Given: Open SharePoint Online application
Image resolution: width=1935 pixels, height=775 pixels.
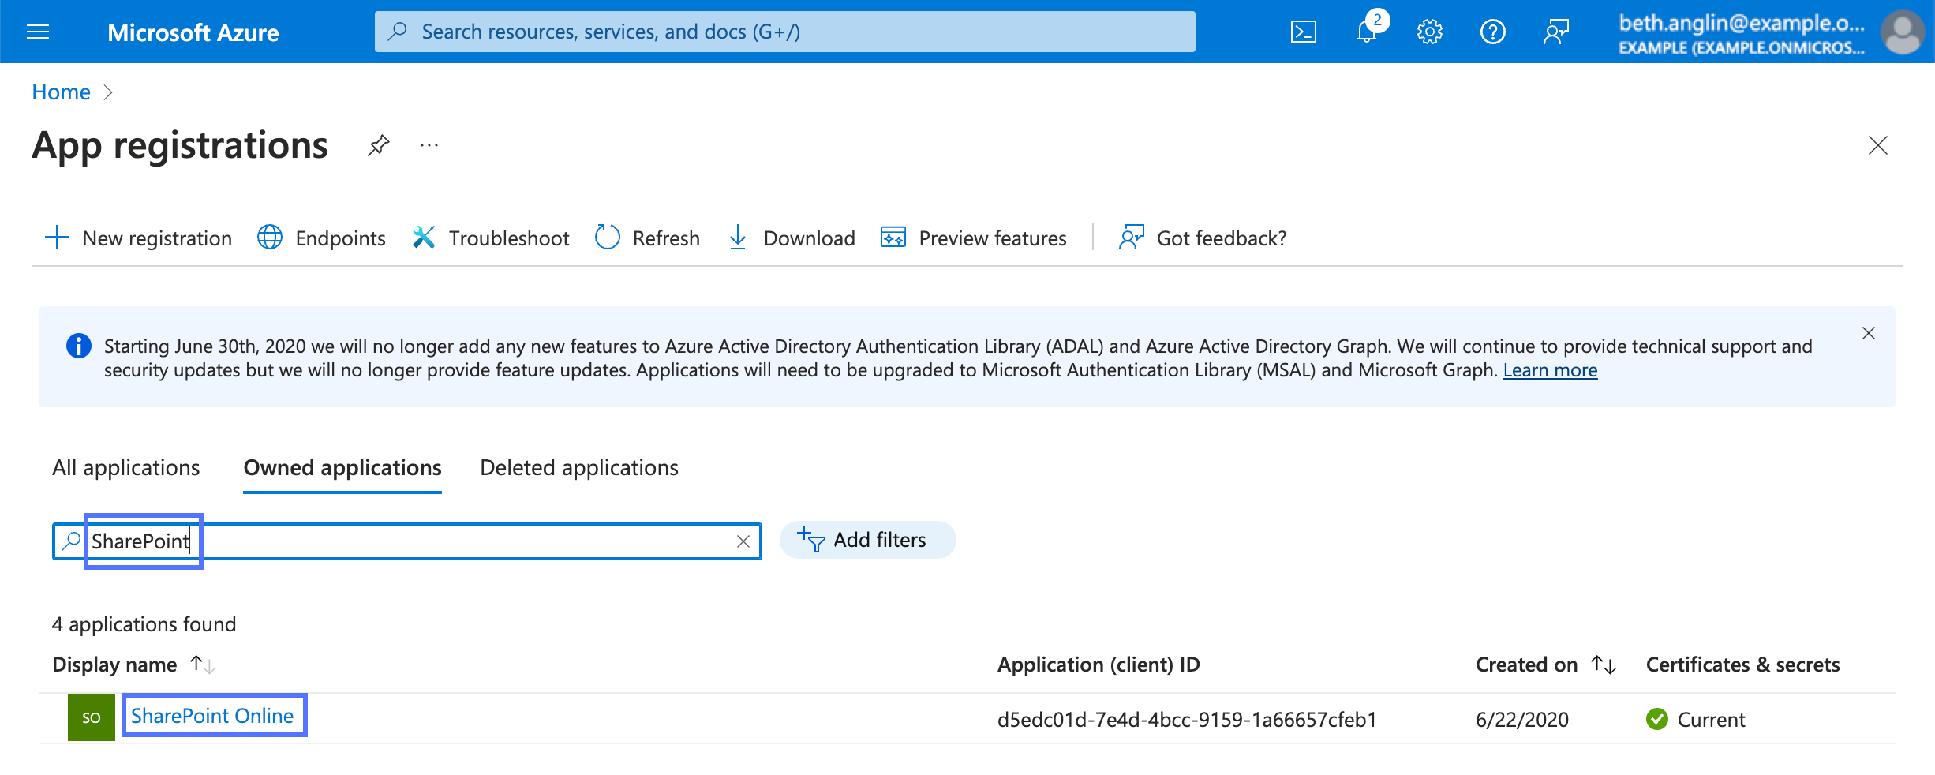Looking at the screenshot, I should (212, 716).
